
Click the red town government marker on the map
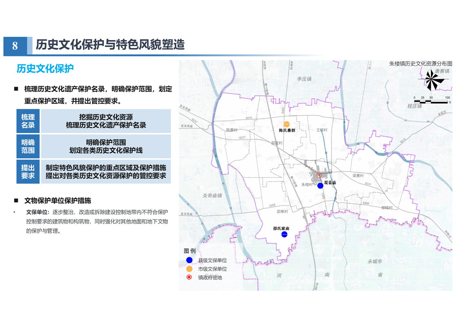click(x=319, y=175)
